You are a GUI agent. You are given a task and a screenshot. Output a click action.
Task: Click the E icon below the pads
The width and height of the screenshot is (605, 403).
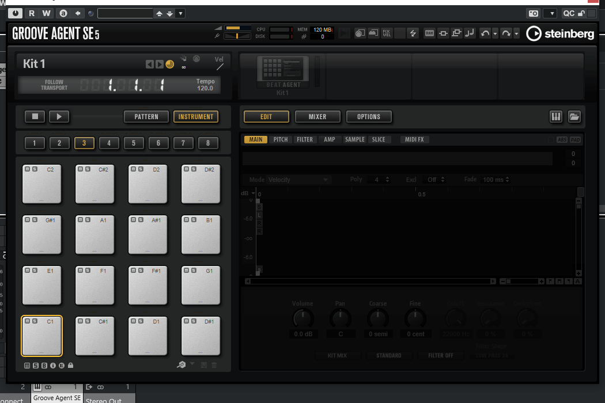pos(61,366)
